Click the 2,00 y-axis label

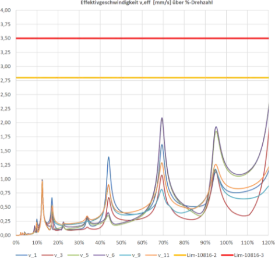pos(5,123)
